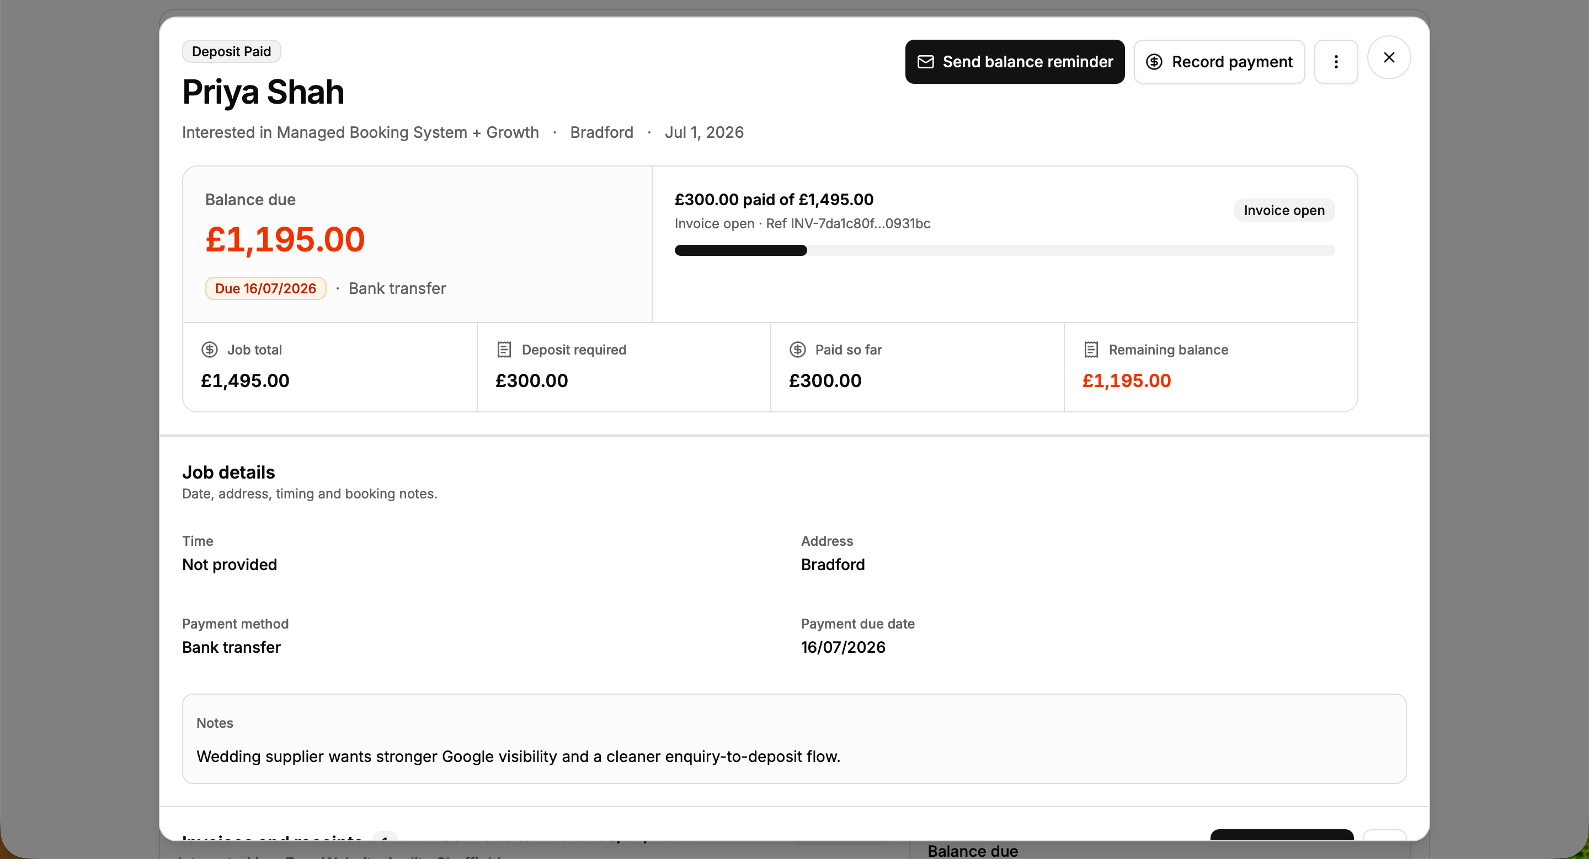Viewport: 1589px width, 859px height.
Task: Open the three-dot more options menu
Action: (x=1335, y=62)
